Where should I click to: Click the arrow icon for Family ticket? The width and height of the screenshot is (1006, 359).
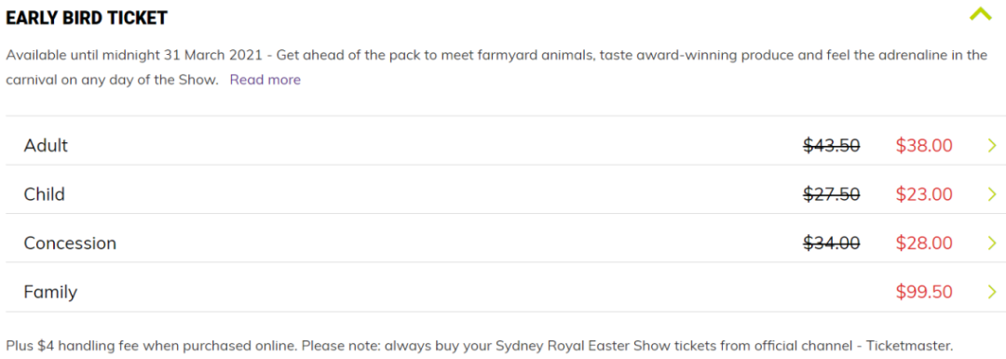992,292
